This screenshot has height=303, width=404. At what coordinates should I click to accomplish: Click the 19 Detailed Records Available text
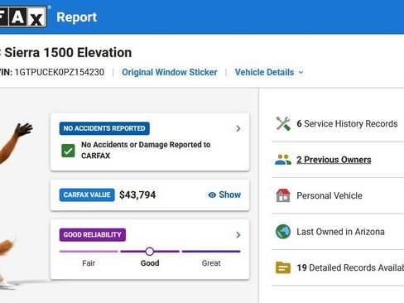click(x=350, y=267)
